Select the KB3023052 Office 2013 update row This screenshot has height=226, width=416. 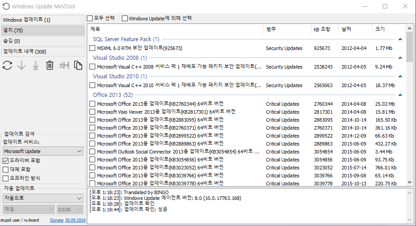[x=247, y=168]
